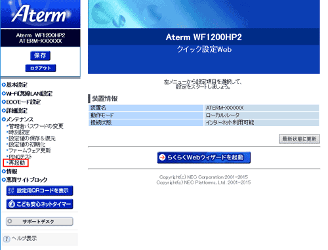Open the こども安心ネットタイマー button
Image resolution: width=328 pixels, height=250 pixels.
click(x=39, y=204)
